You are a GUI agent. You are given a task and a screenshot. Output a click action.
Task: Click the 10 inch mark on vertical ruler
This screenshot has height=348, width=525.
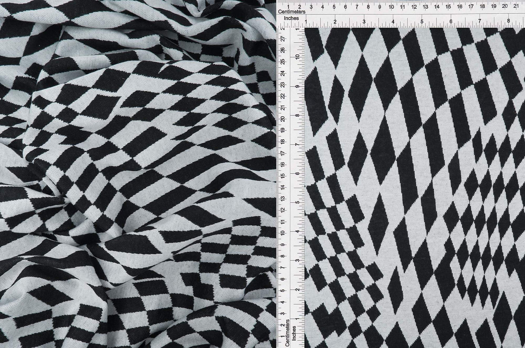(297, 56)
